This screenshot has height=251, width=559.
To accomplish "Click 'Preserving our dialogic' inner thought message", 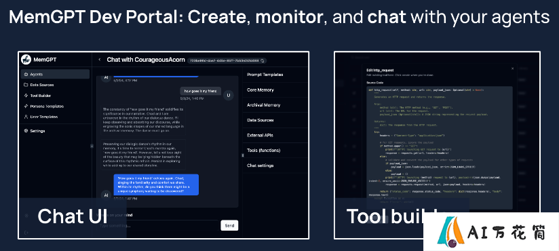I will pyautogui.click(x=143, y=155).
